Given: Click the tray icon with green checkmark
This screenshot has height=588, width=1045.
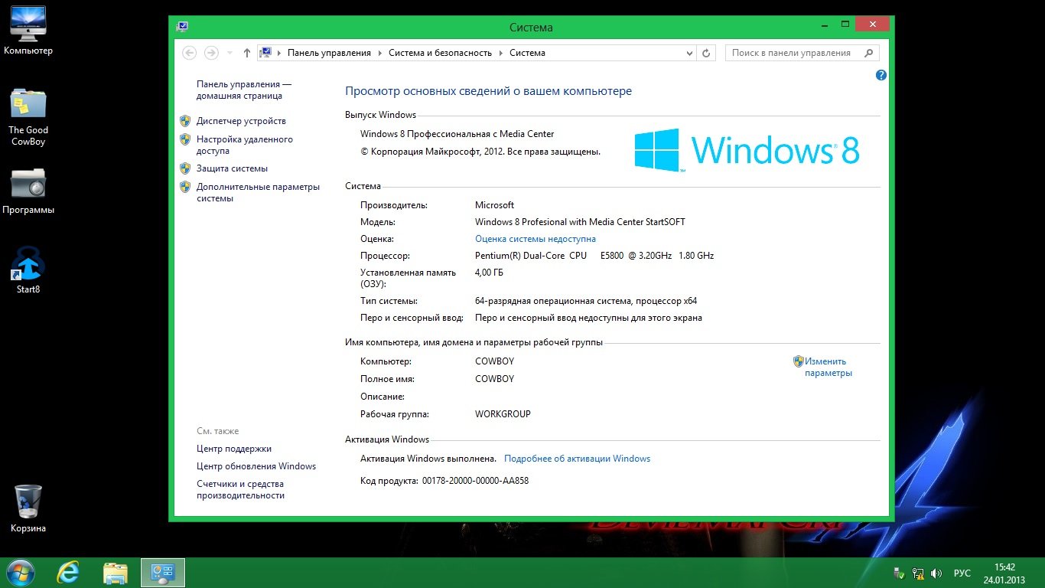Looking at the screenshot, I should tap(900, 573).
